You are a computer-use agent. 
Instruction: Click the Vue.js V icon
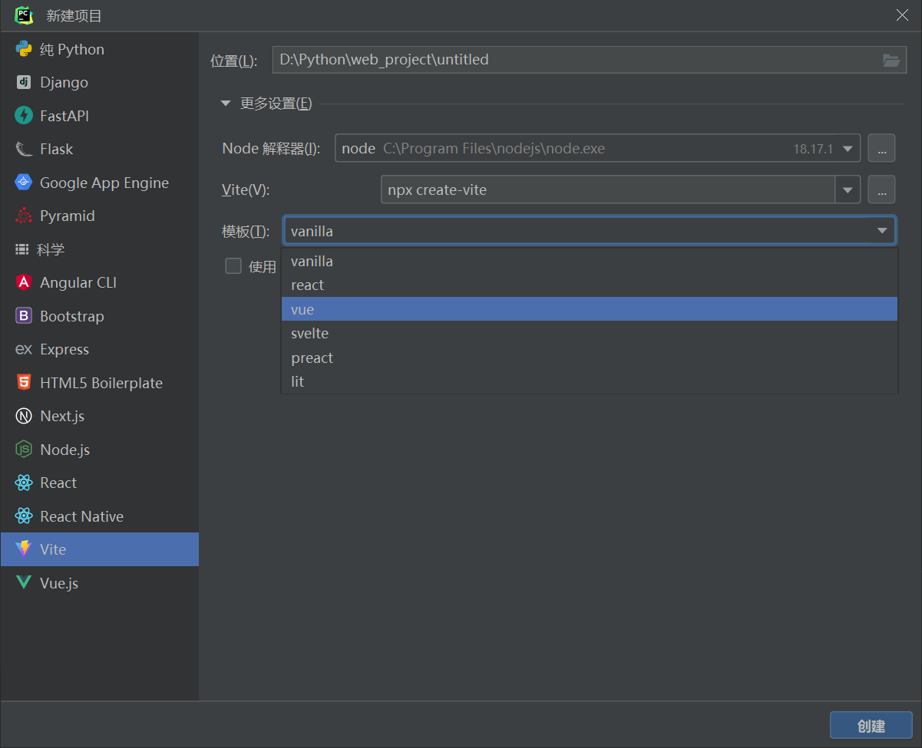[24, 583]
